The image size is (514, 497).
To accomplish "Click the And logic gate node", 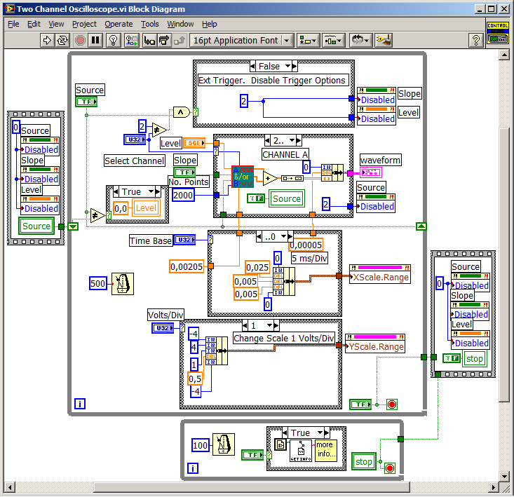I will tap(182, 112).
